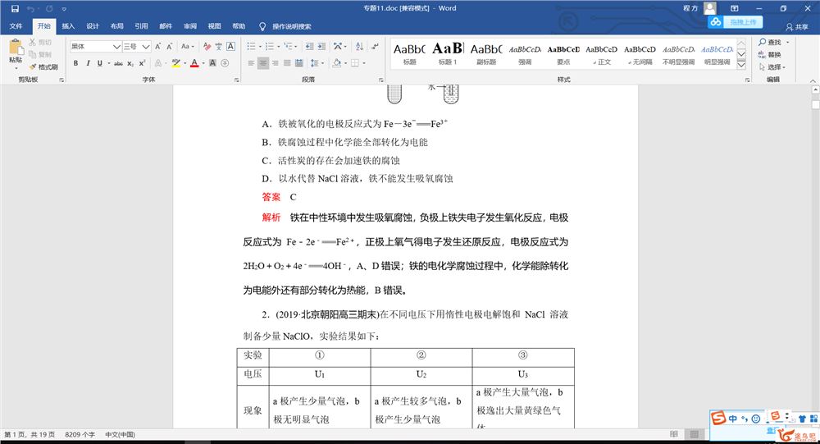Open the font name dropdown (黑体)

(x=116, y=47)
